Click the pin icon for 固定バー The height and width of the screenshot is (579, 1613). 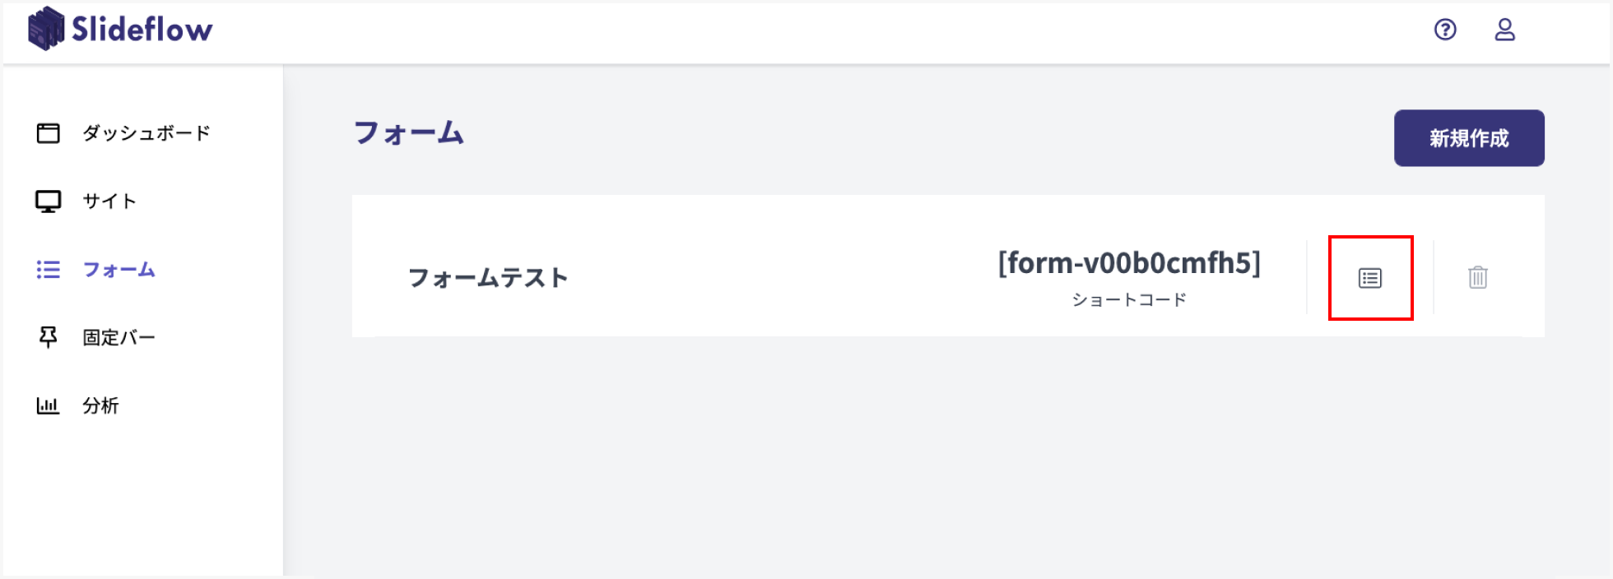(x=49, y=337)
